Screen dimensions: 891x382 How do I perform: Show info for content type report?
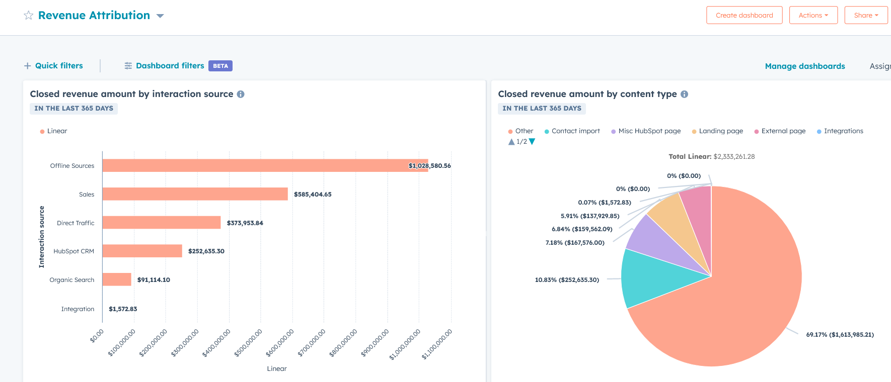click(684, 94)
